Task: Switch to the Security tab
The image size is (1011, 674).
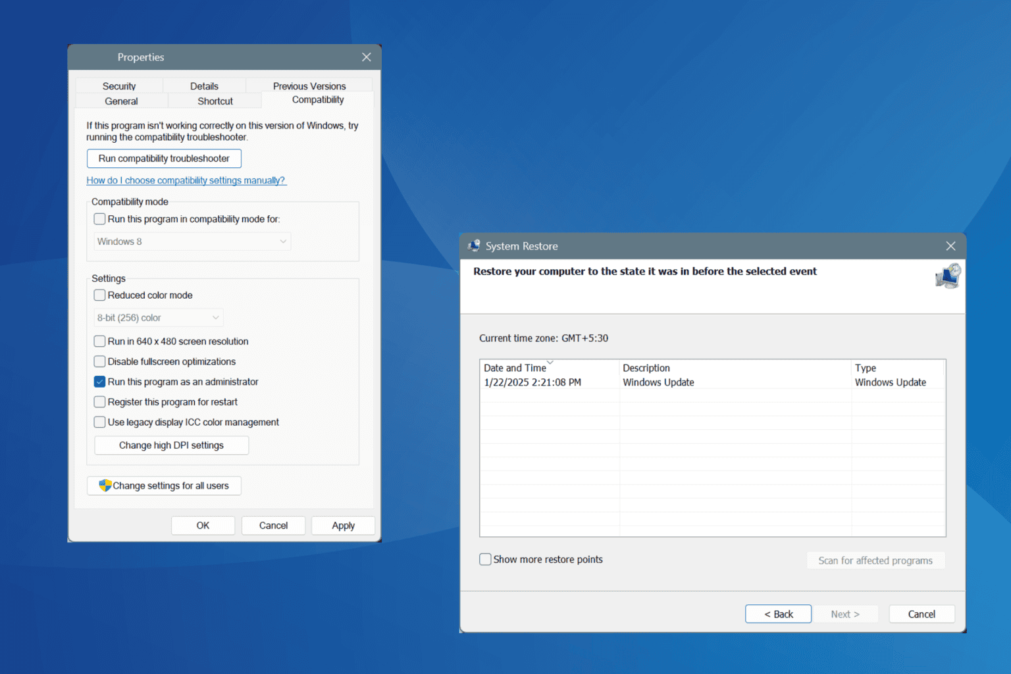Action: tap(119, 86)
